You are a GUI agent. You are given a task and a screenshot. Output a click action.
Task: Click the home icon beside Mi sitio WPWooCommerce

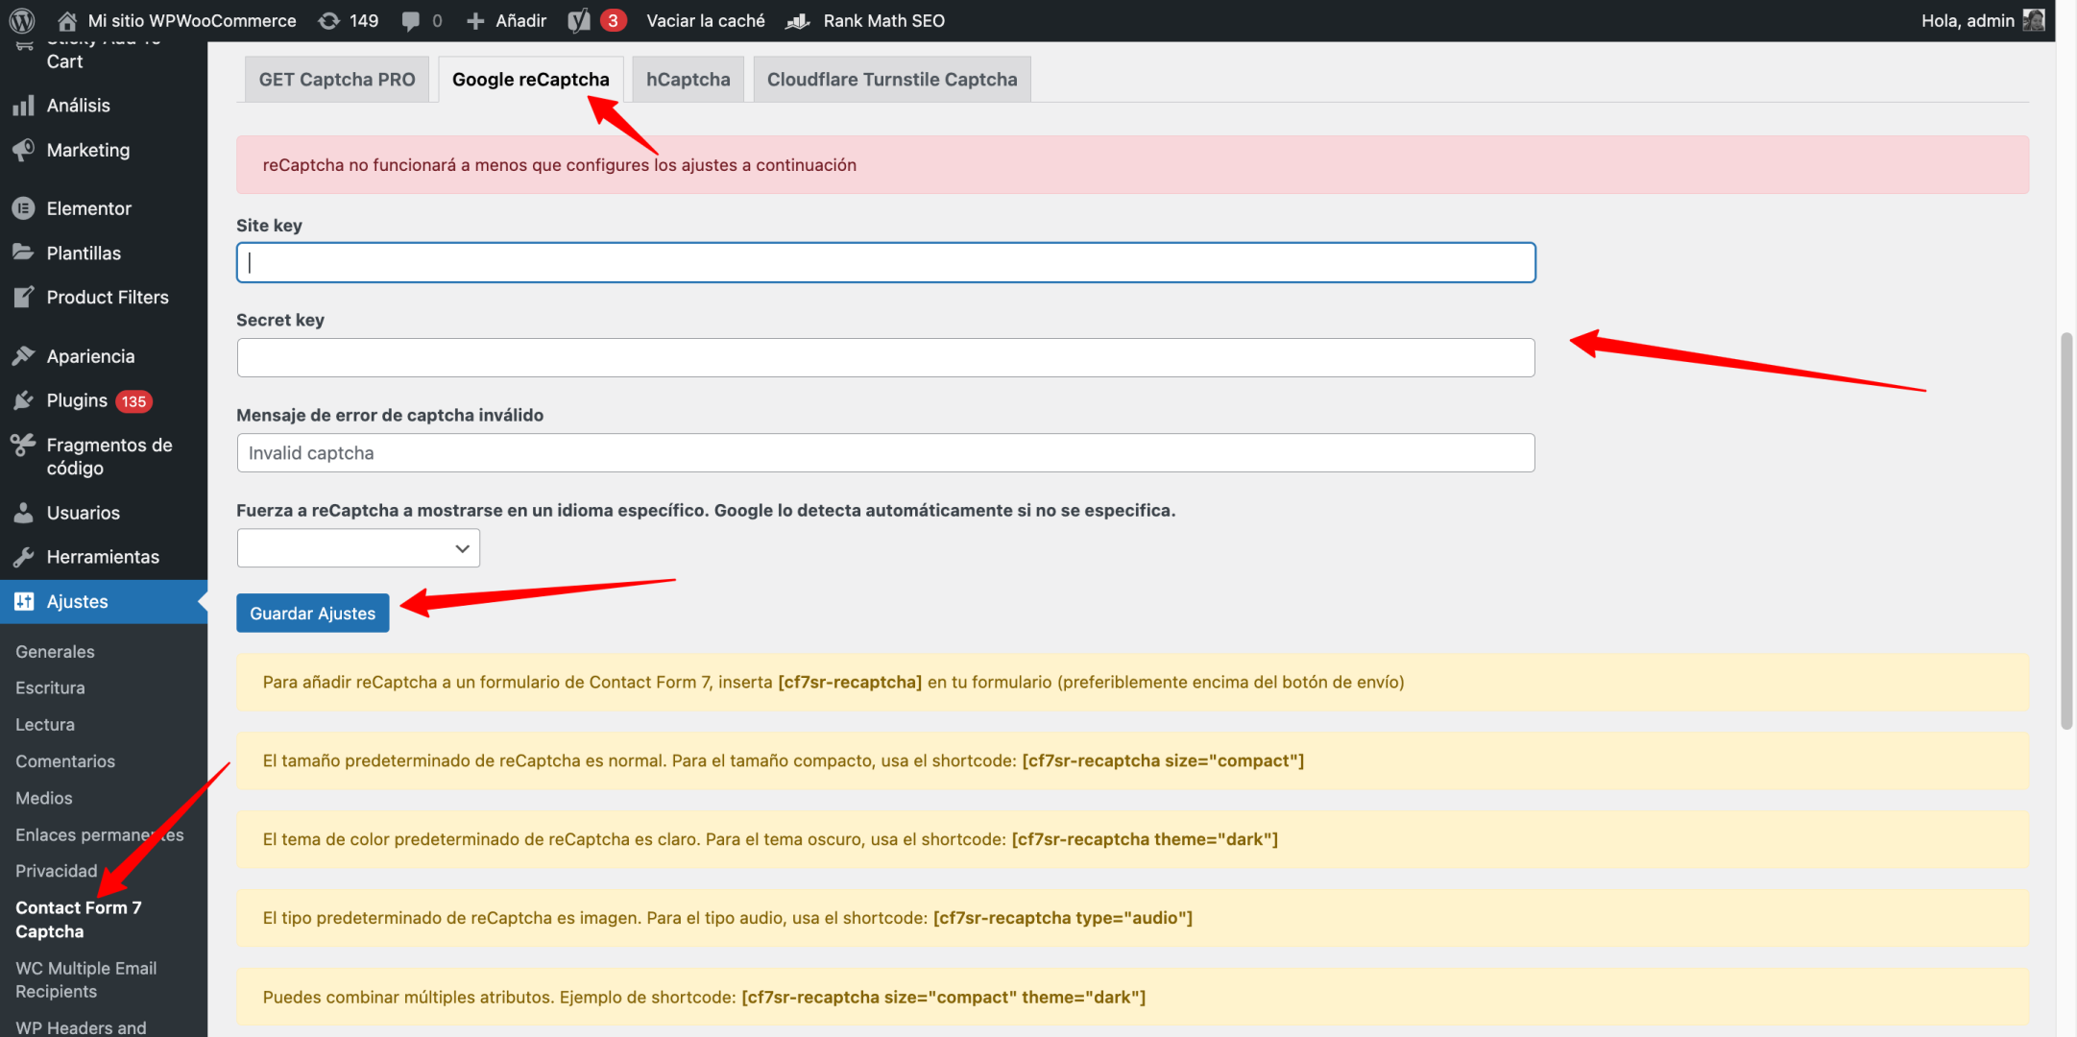point(67,20)
